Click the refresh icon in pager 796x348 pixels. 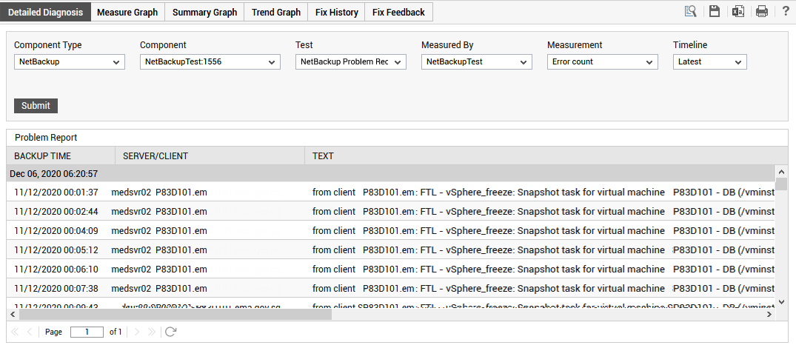171,332
